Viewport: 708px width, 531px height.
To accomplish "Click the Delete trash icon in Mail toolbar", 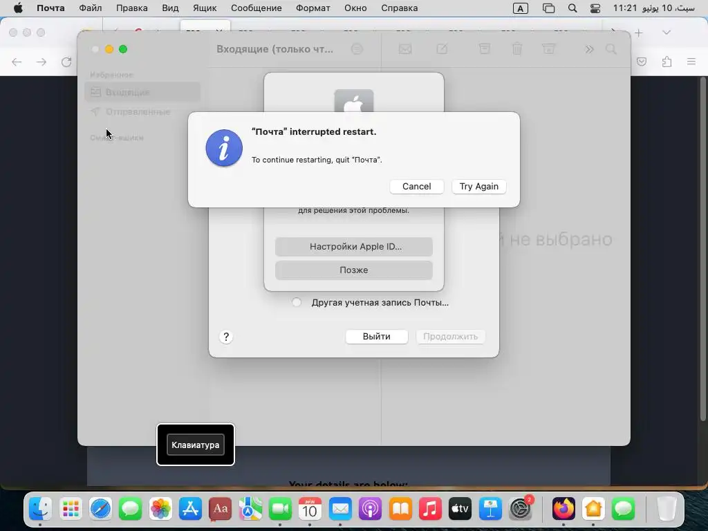I will (517, 49).
